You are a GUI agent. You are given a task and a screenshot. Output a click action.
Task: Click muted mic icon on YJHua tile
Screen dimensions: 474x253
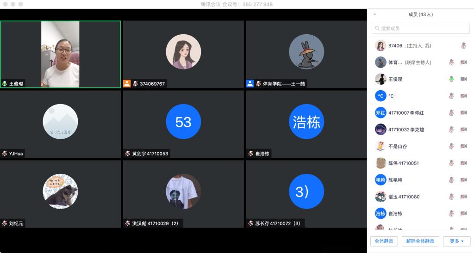[x=5, y=154]
